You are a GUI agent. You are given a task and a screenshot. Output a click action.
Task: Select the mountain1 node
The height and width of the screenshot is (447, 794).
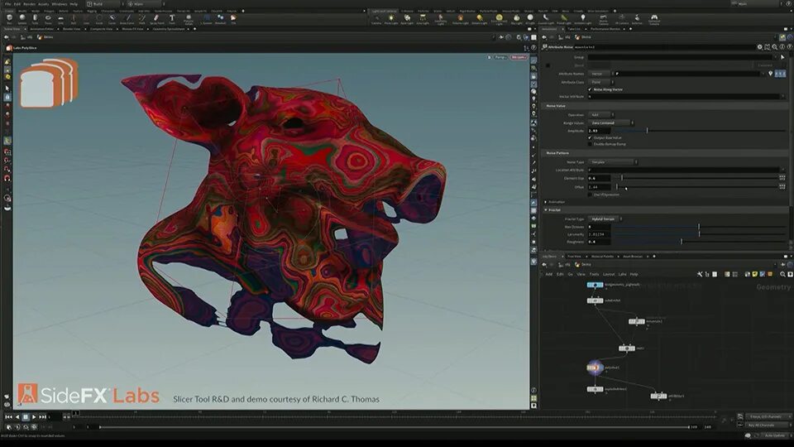coord(637,321)
